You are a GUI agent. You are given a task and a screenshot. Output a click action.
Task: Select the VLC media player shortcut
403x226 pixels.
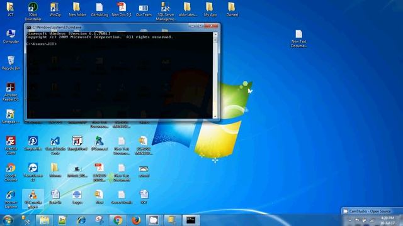tap(33, 199)
